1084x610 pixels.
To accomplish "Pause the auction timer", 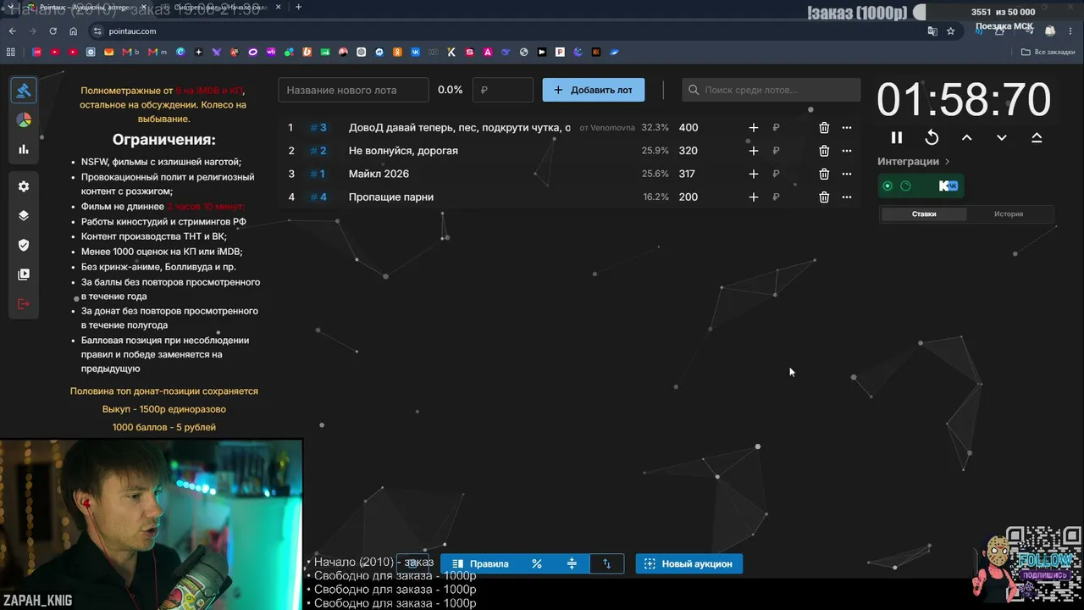I will tap(897, 138).
